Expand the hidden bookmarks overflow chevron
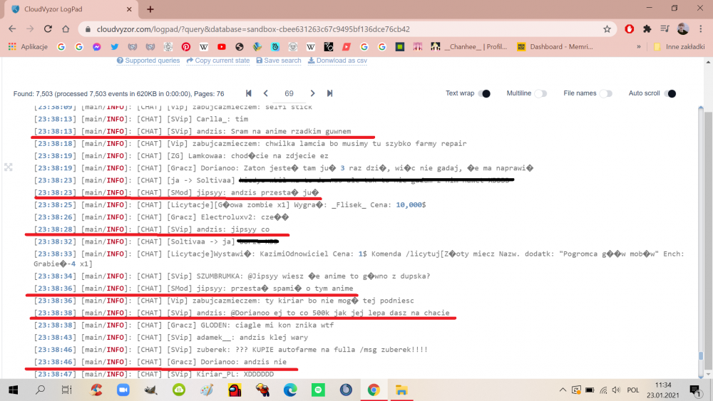This screenshot has height=401, width=713. [638, 47]
